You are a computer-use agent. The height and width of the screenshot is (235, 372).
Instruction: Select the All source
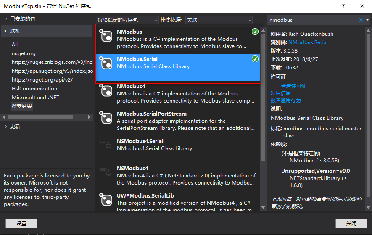click(x=15, y=45)
